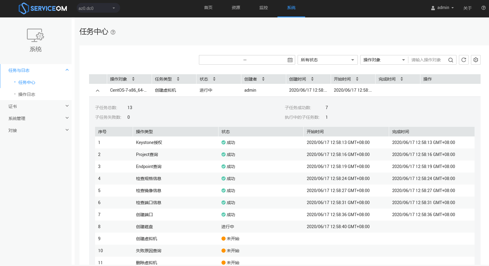Click the 成功 status icon for 创建端口
Image resolution: width=489 pixels, height=266 pixels.
coord(224,215)
